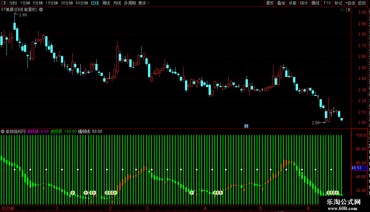The width and height of the screenshot is (370, 212).
Task: Expand the 股朋指标网 indicator dropdown
Action: [3, 131]
